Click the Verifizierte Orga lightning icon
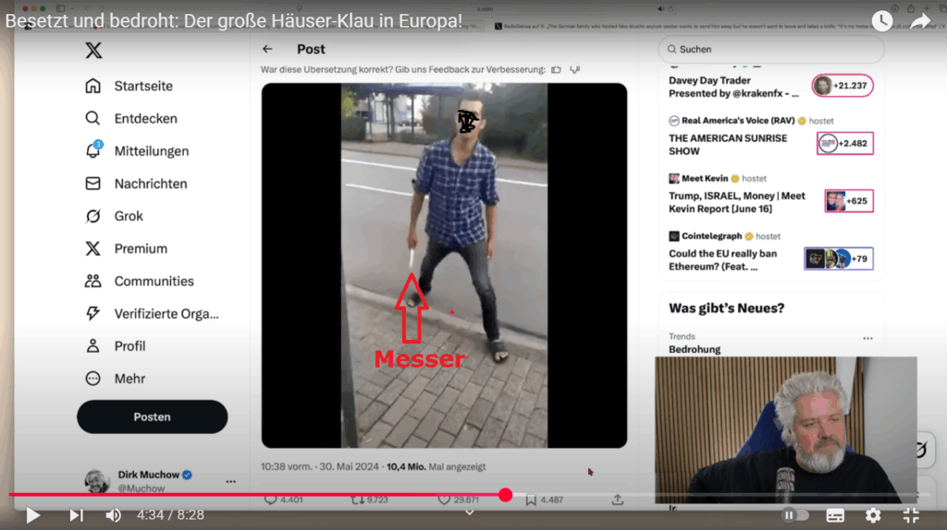 click(x=93, y=314)
